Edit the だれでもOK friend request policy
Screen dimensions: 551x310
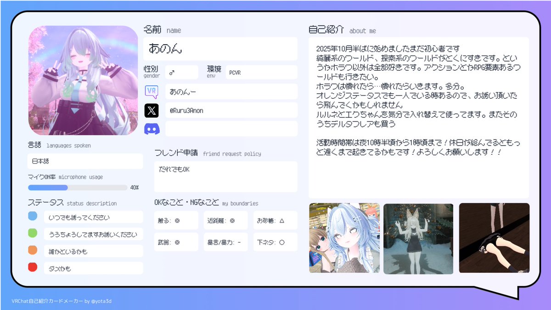225,176
